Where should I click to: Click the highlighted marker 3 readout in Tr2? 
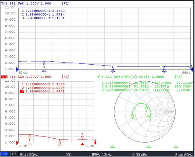[42, 91]
